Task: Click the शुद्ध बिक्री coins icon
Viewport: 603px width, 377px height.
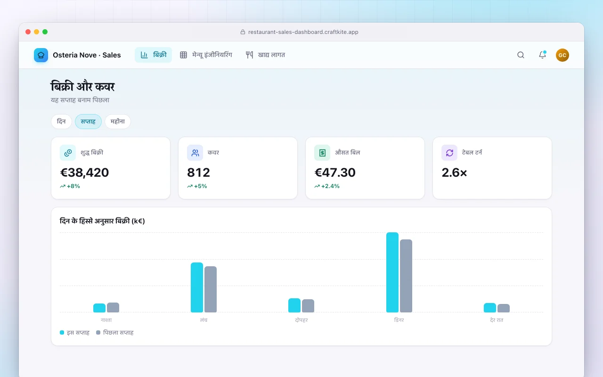Action: point(68,153)
